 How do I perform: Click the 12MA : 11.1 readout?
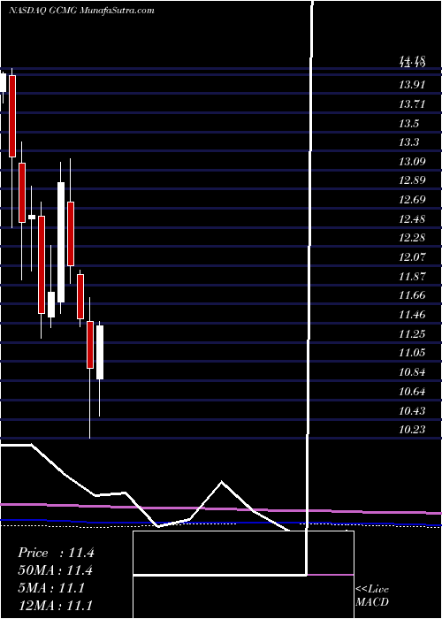click(56, 606)
